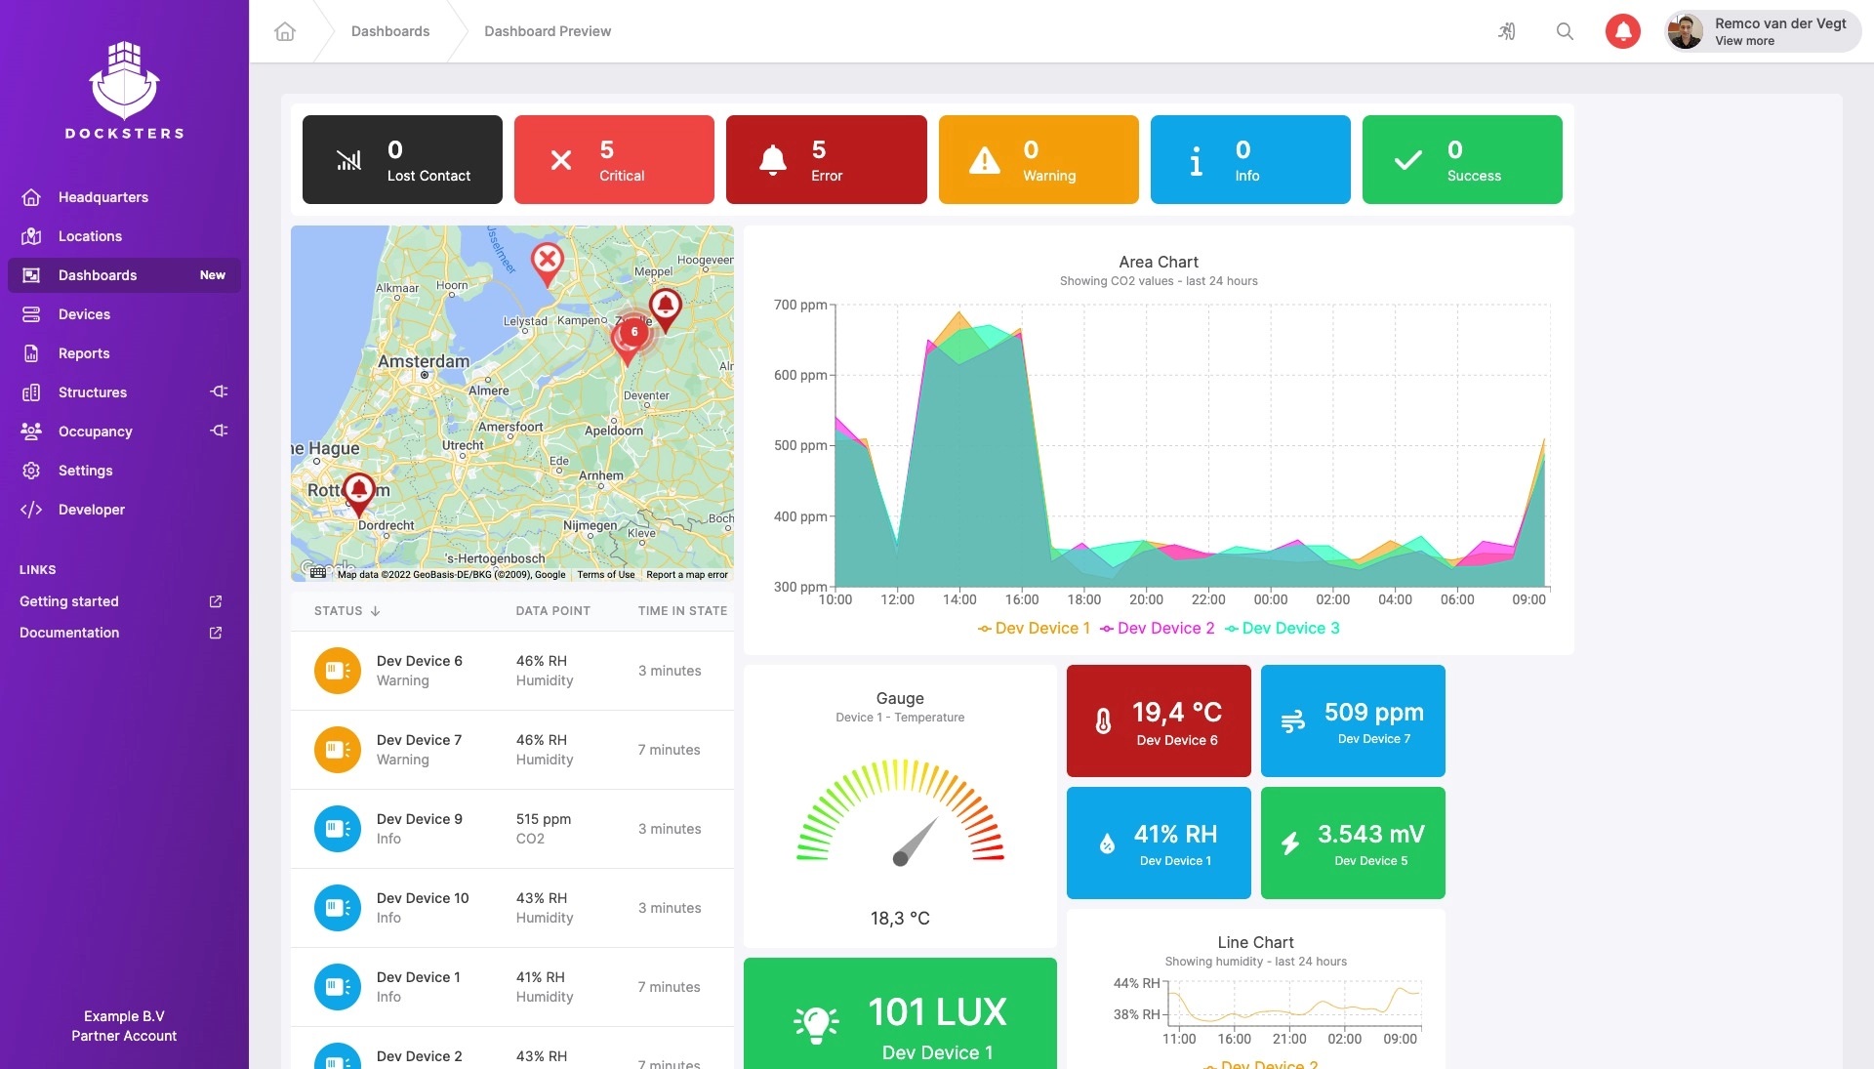Open the red notifications bell
The height and width of the screenshot is (1069, 1874).
click(x=1622, y=31)
